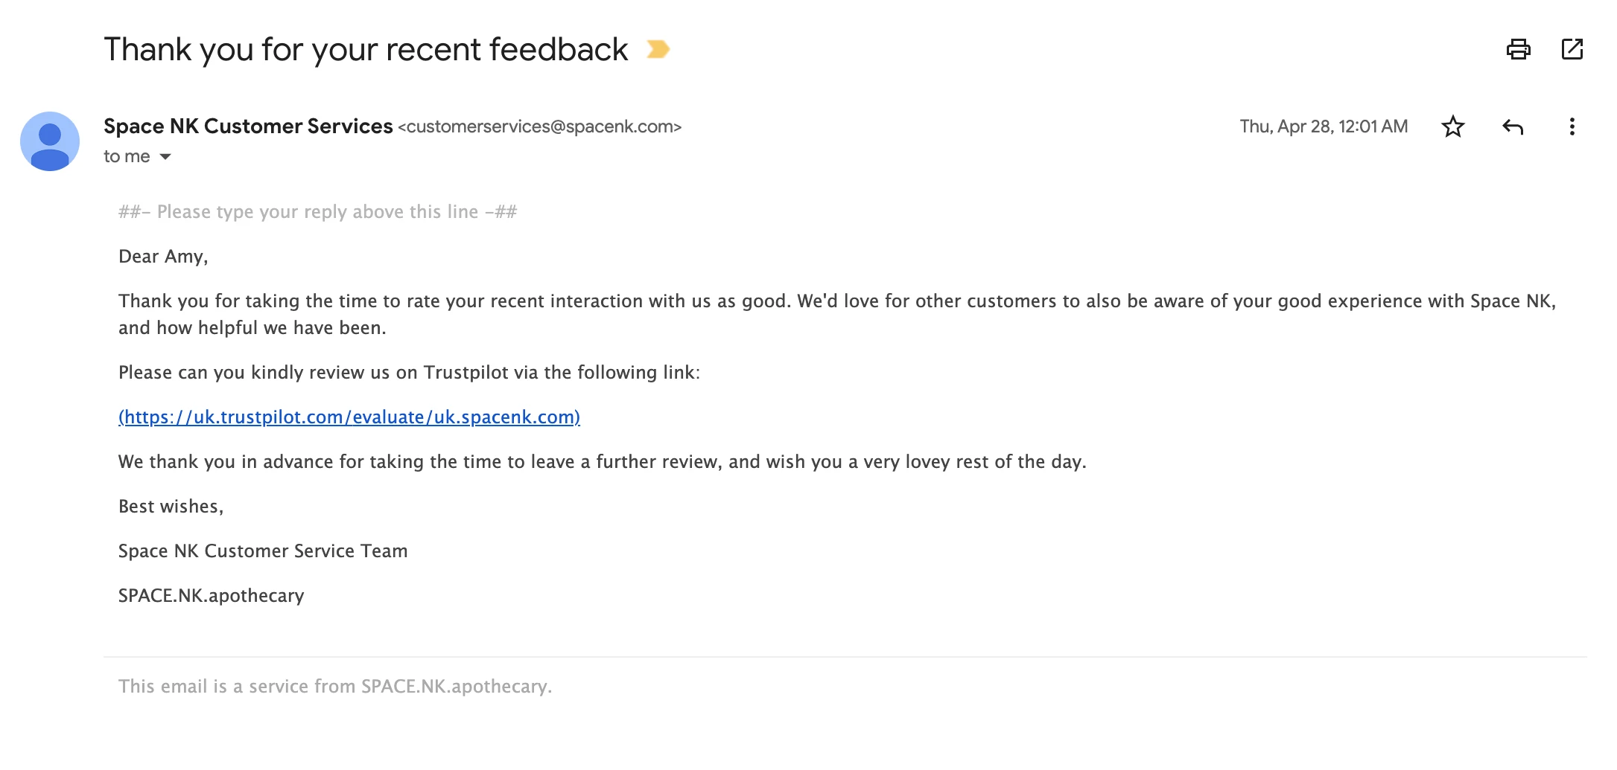Expand recipient details next to "to me"
The image size is (1617, 770).
point(165,157)
